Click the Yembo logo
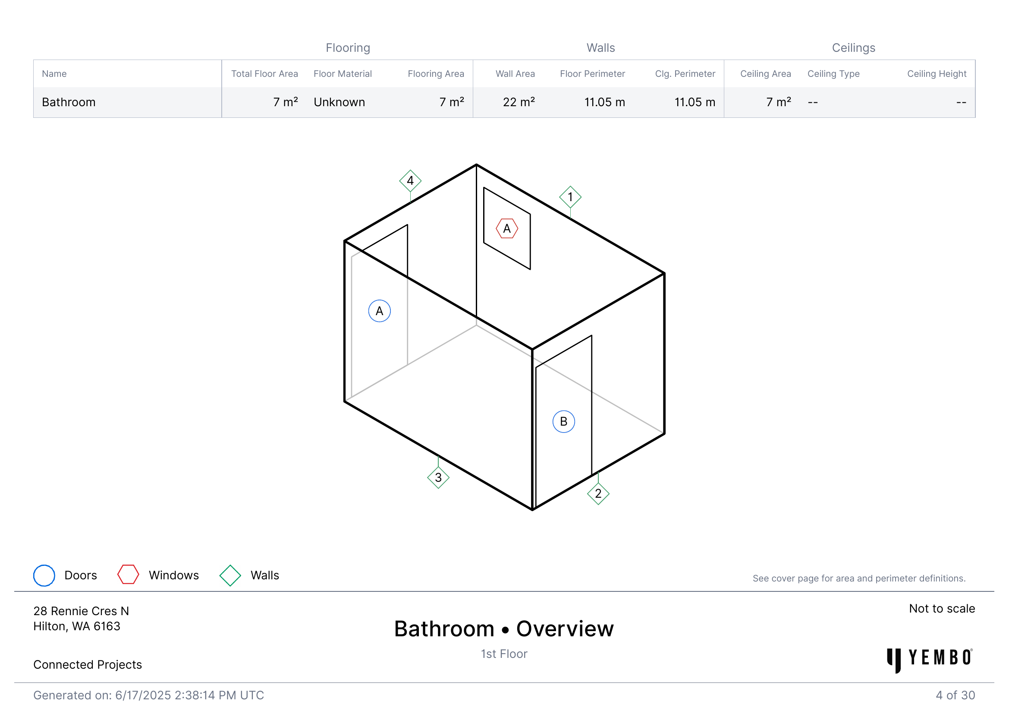Viewport: 1009px width, 714px height. (930, 660)
